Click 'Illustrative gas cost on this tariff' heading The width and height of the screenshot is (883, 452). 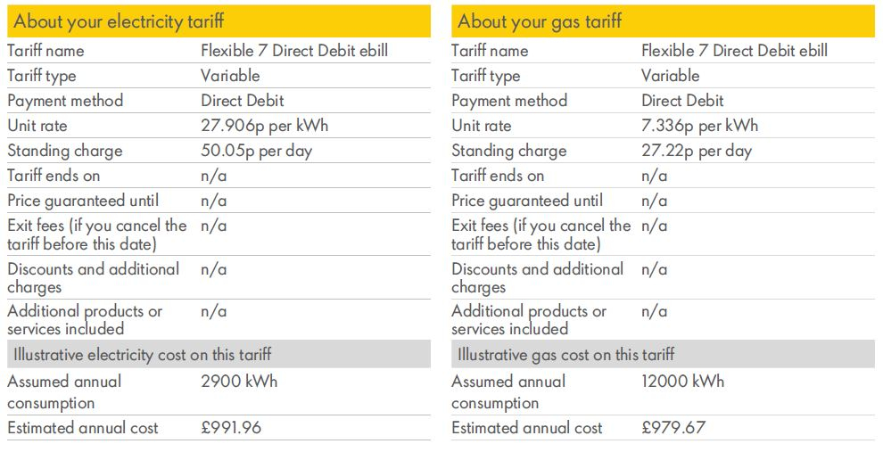[566, 355]
